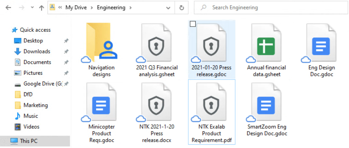Viewport: 349px width, 148px height.
Task: Open recent locations dropdown arrow
Action: tap(32, 7)
